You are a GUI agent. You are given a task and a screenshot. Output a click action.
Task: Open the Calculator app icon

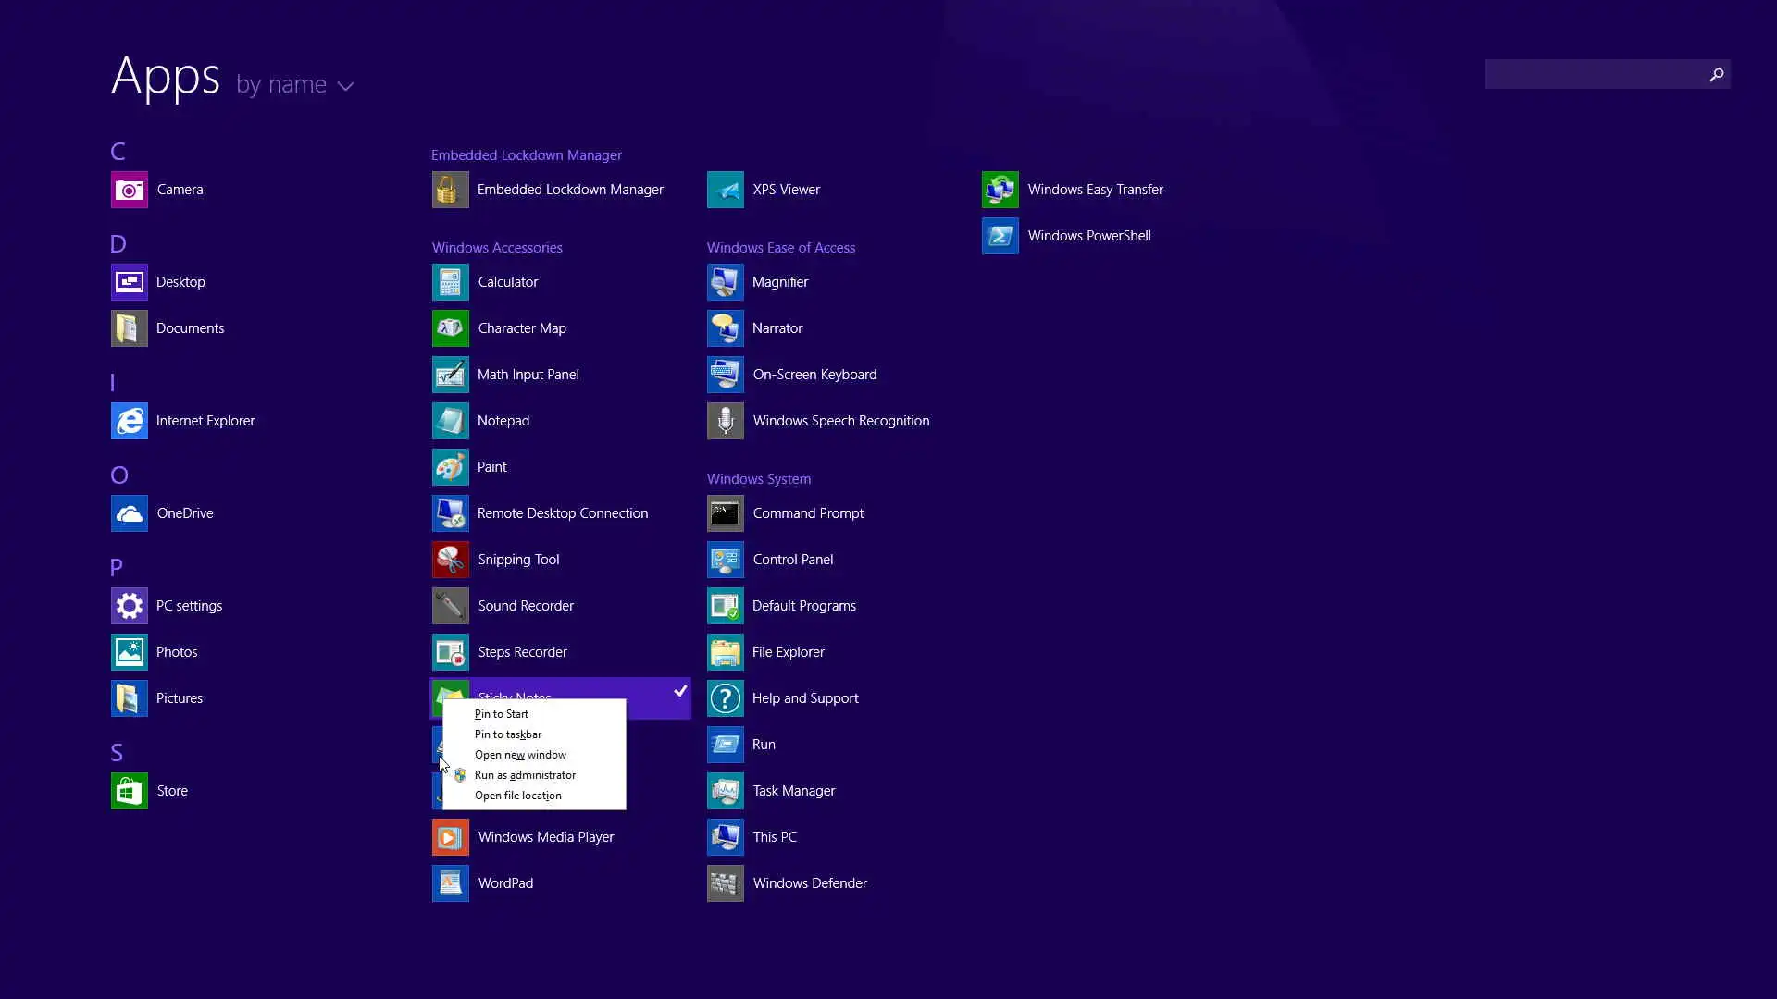[451, 282]
